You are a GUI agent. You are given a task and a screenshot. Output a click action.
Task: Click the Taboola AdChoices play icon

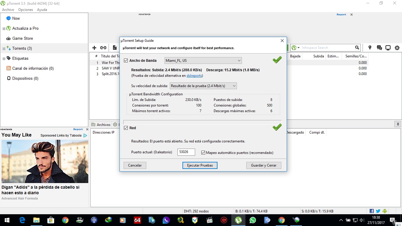85,135
